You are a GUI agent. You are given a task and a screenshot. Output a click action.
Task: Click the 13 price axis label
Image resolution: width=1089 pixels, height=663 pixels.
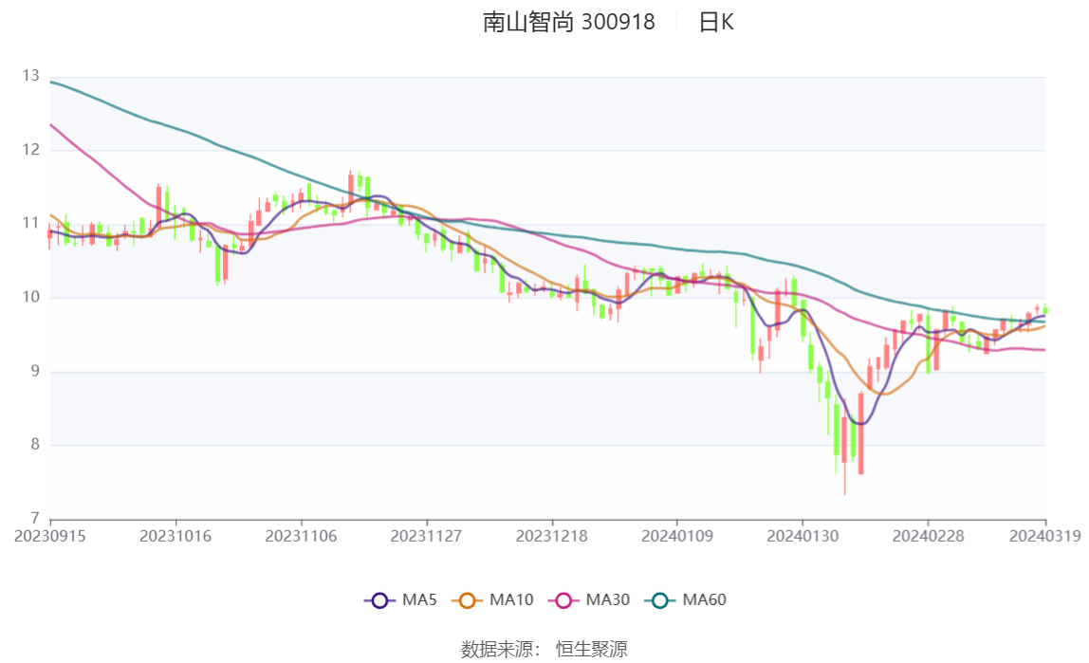pyautogui.click(x=30, y=76)
